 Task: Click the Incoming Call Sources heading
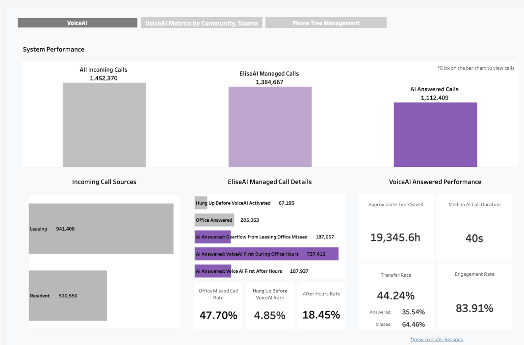105,182
